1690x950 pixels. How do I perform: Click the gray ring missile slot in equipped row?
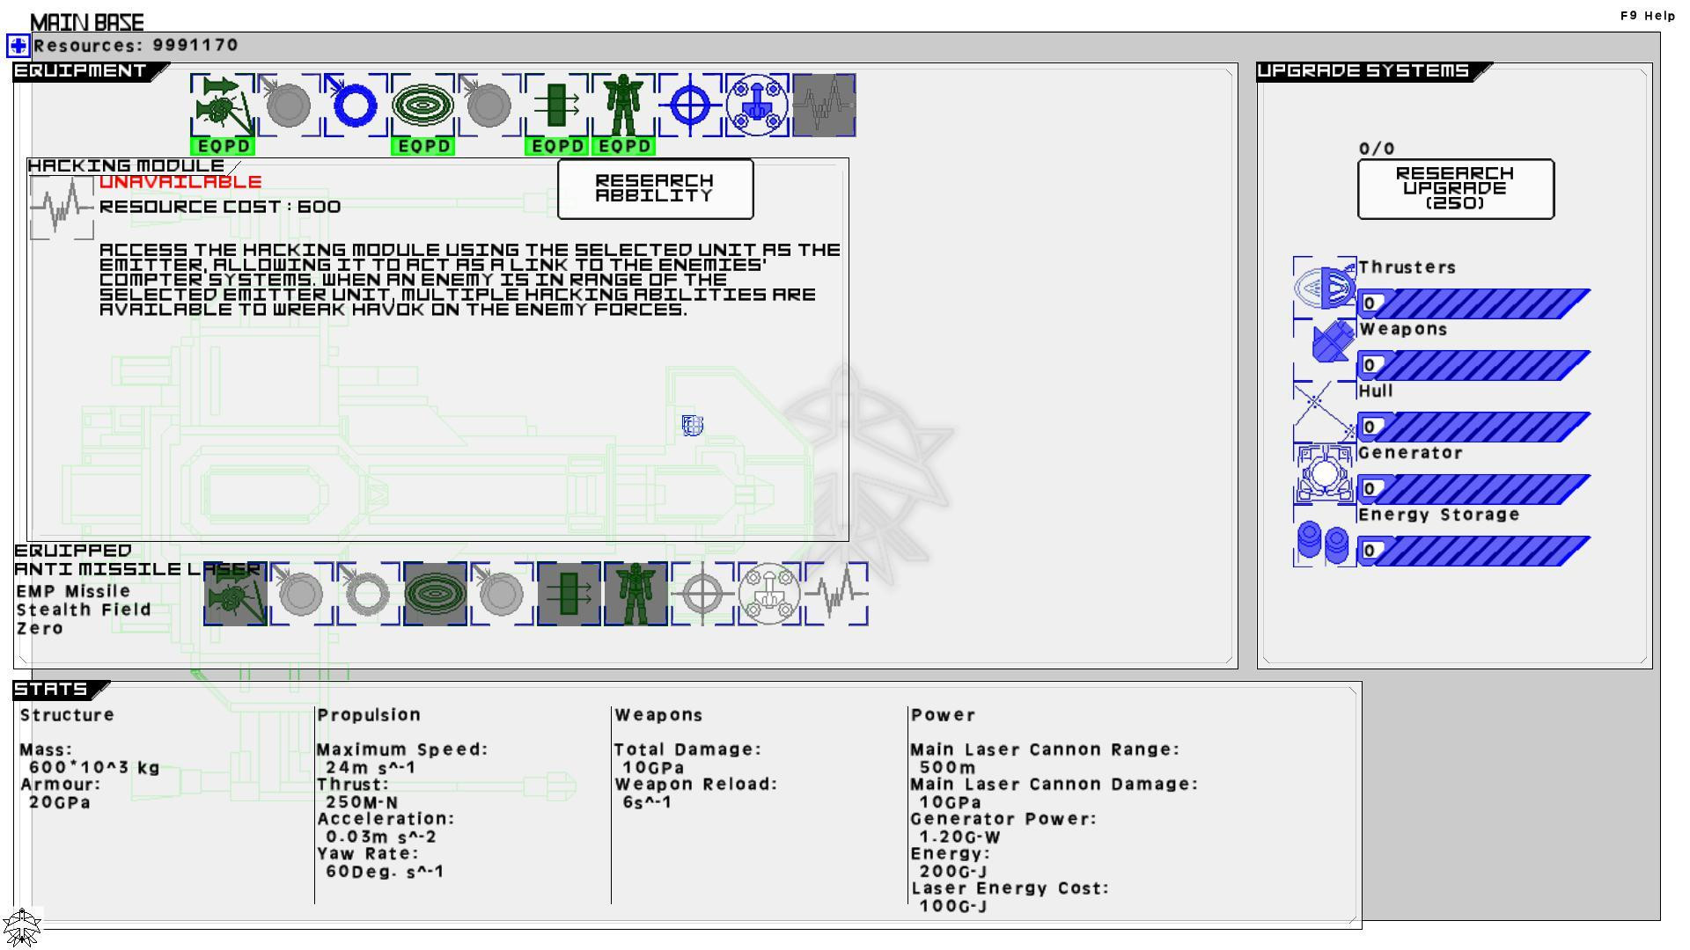[369, 594]
